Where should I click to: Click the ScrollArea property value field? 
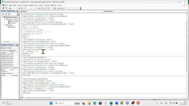(14, 72)
